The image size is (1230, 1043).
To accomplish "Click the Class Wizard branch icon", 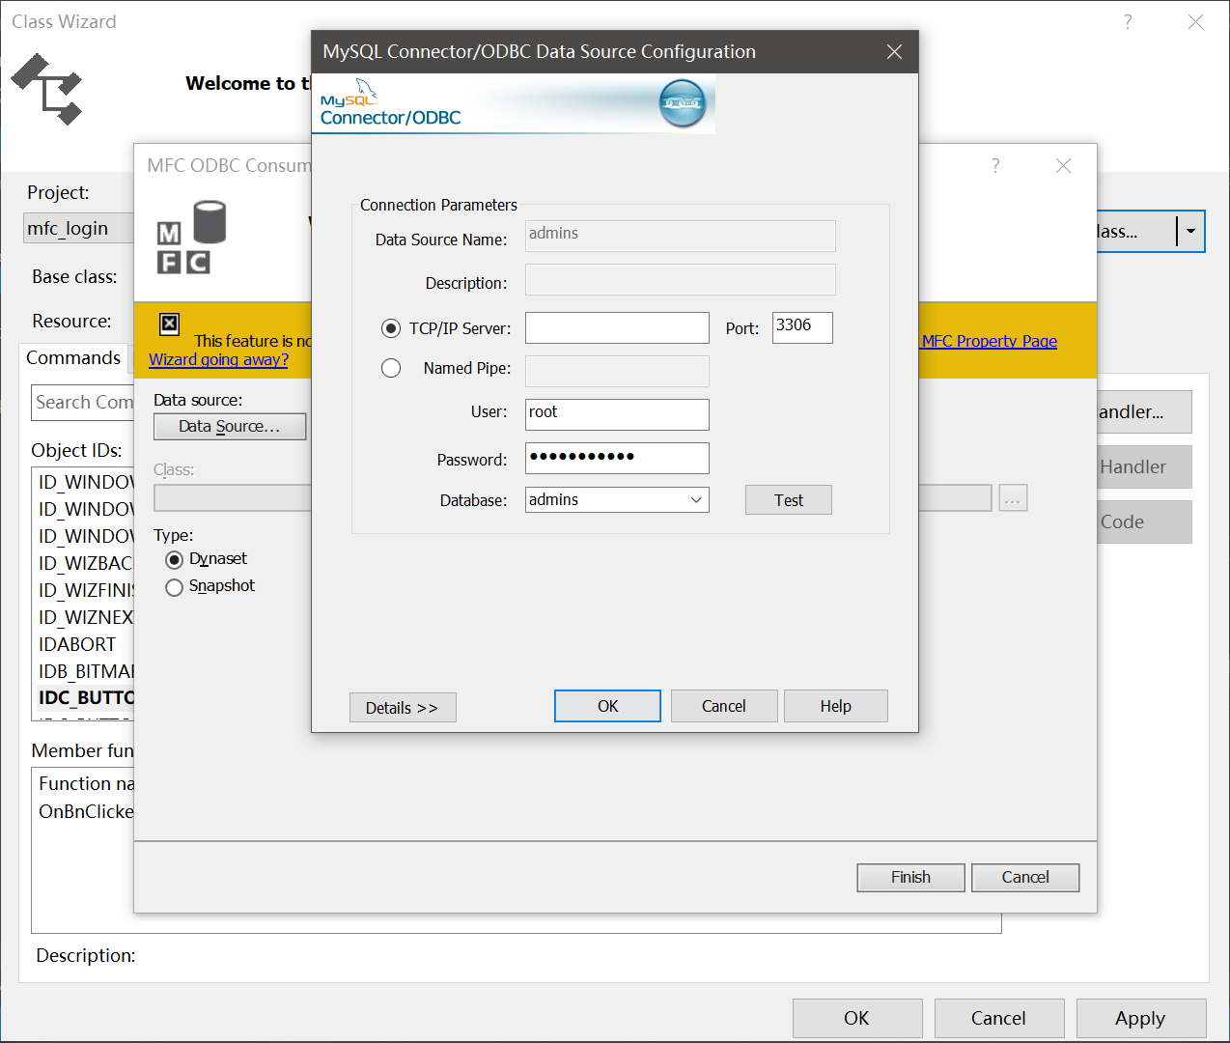I will (x=46, y=89).
